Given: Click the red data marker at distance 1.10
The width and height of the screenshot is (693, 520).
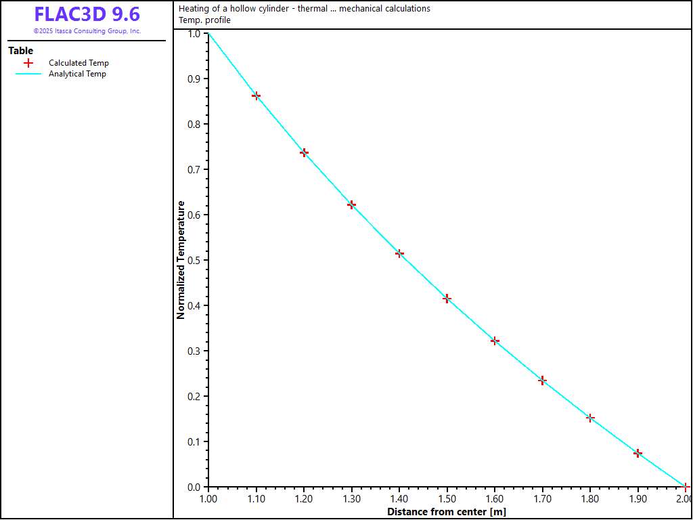Looking at the screenshot, I should 256,95.
